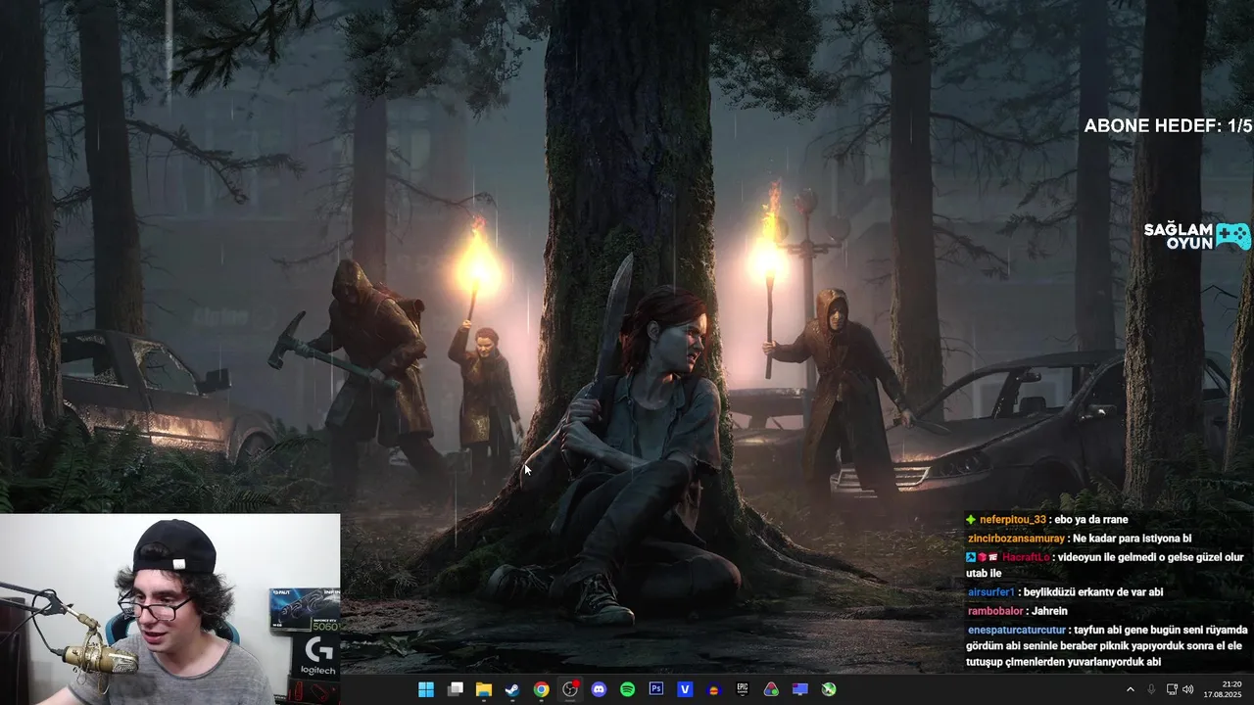Open the Epic Games Launcher
The height and width of the screenshot is (705, 1254).
743,689
